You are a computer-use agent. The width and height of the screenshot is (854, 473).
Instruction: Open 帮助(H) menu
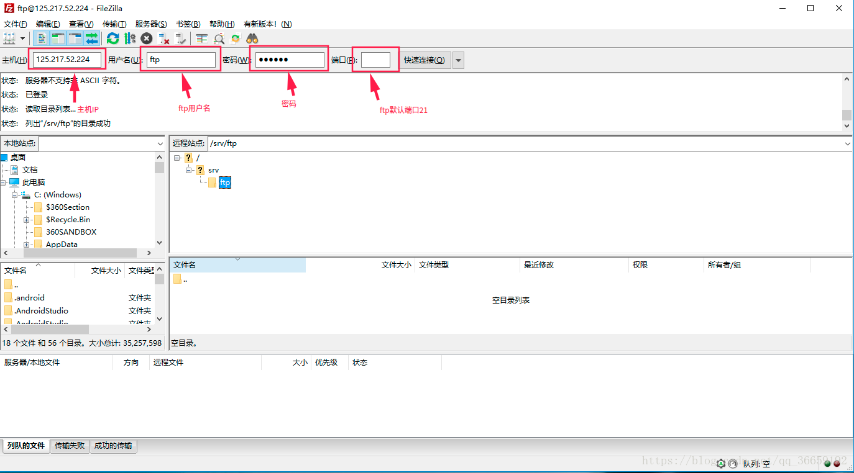(222, 24)
